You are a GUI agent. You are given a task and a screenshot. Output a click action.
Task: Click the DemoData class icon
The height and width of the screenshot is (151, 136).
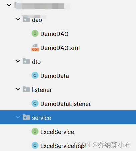point(35,75)
